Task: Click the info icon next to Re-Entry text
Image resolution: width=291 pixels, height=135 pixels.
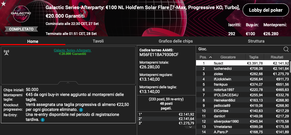Action: (x=43, y=120)
